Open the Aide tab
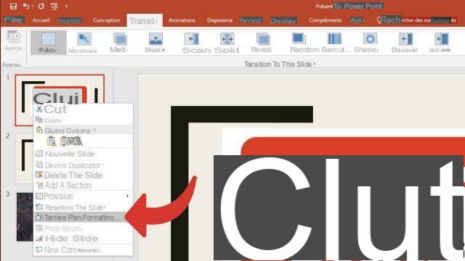 [x=357, y=20]
